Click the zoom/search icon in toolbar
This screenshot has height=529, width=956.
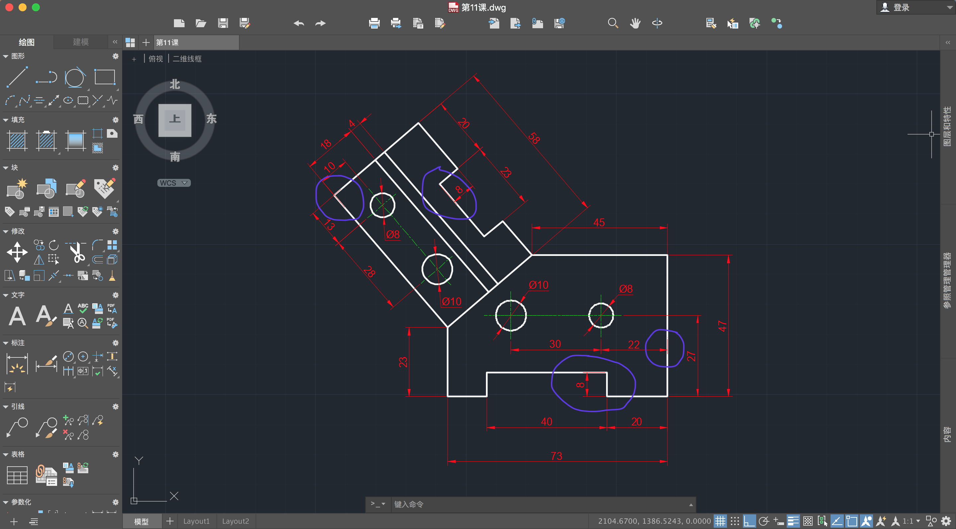[612, 24]
